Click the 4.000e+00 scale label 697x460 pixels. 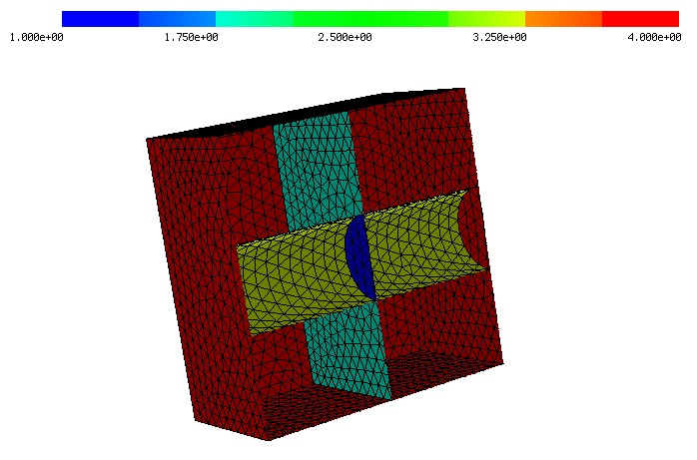tap(654, 38)
